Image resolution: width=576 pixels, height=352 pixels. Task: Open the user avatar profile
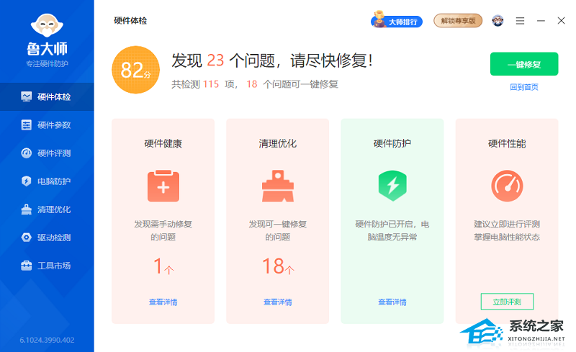498,21
